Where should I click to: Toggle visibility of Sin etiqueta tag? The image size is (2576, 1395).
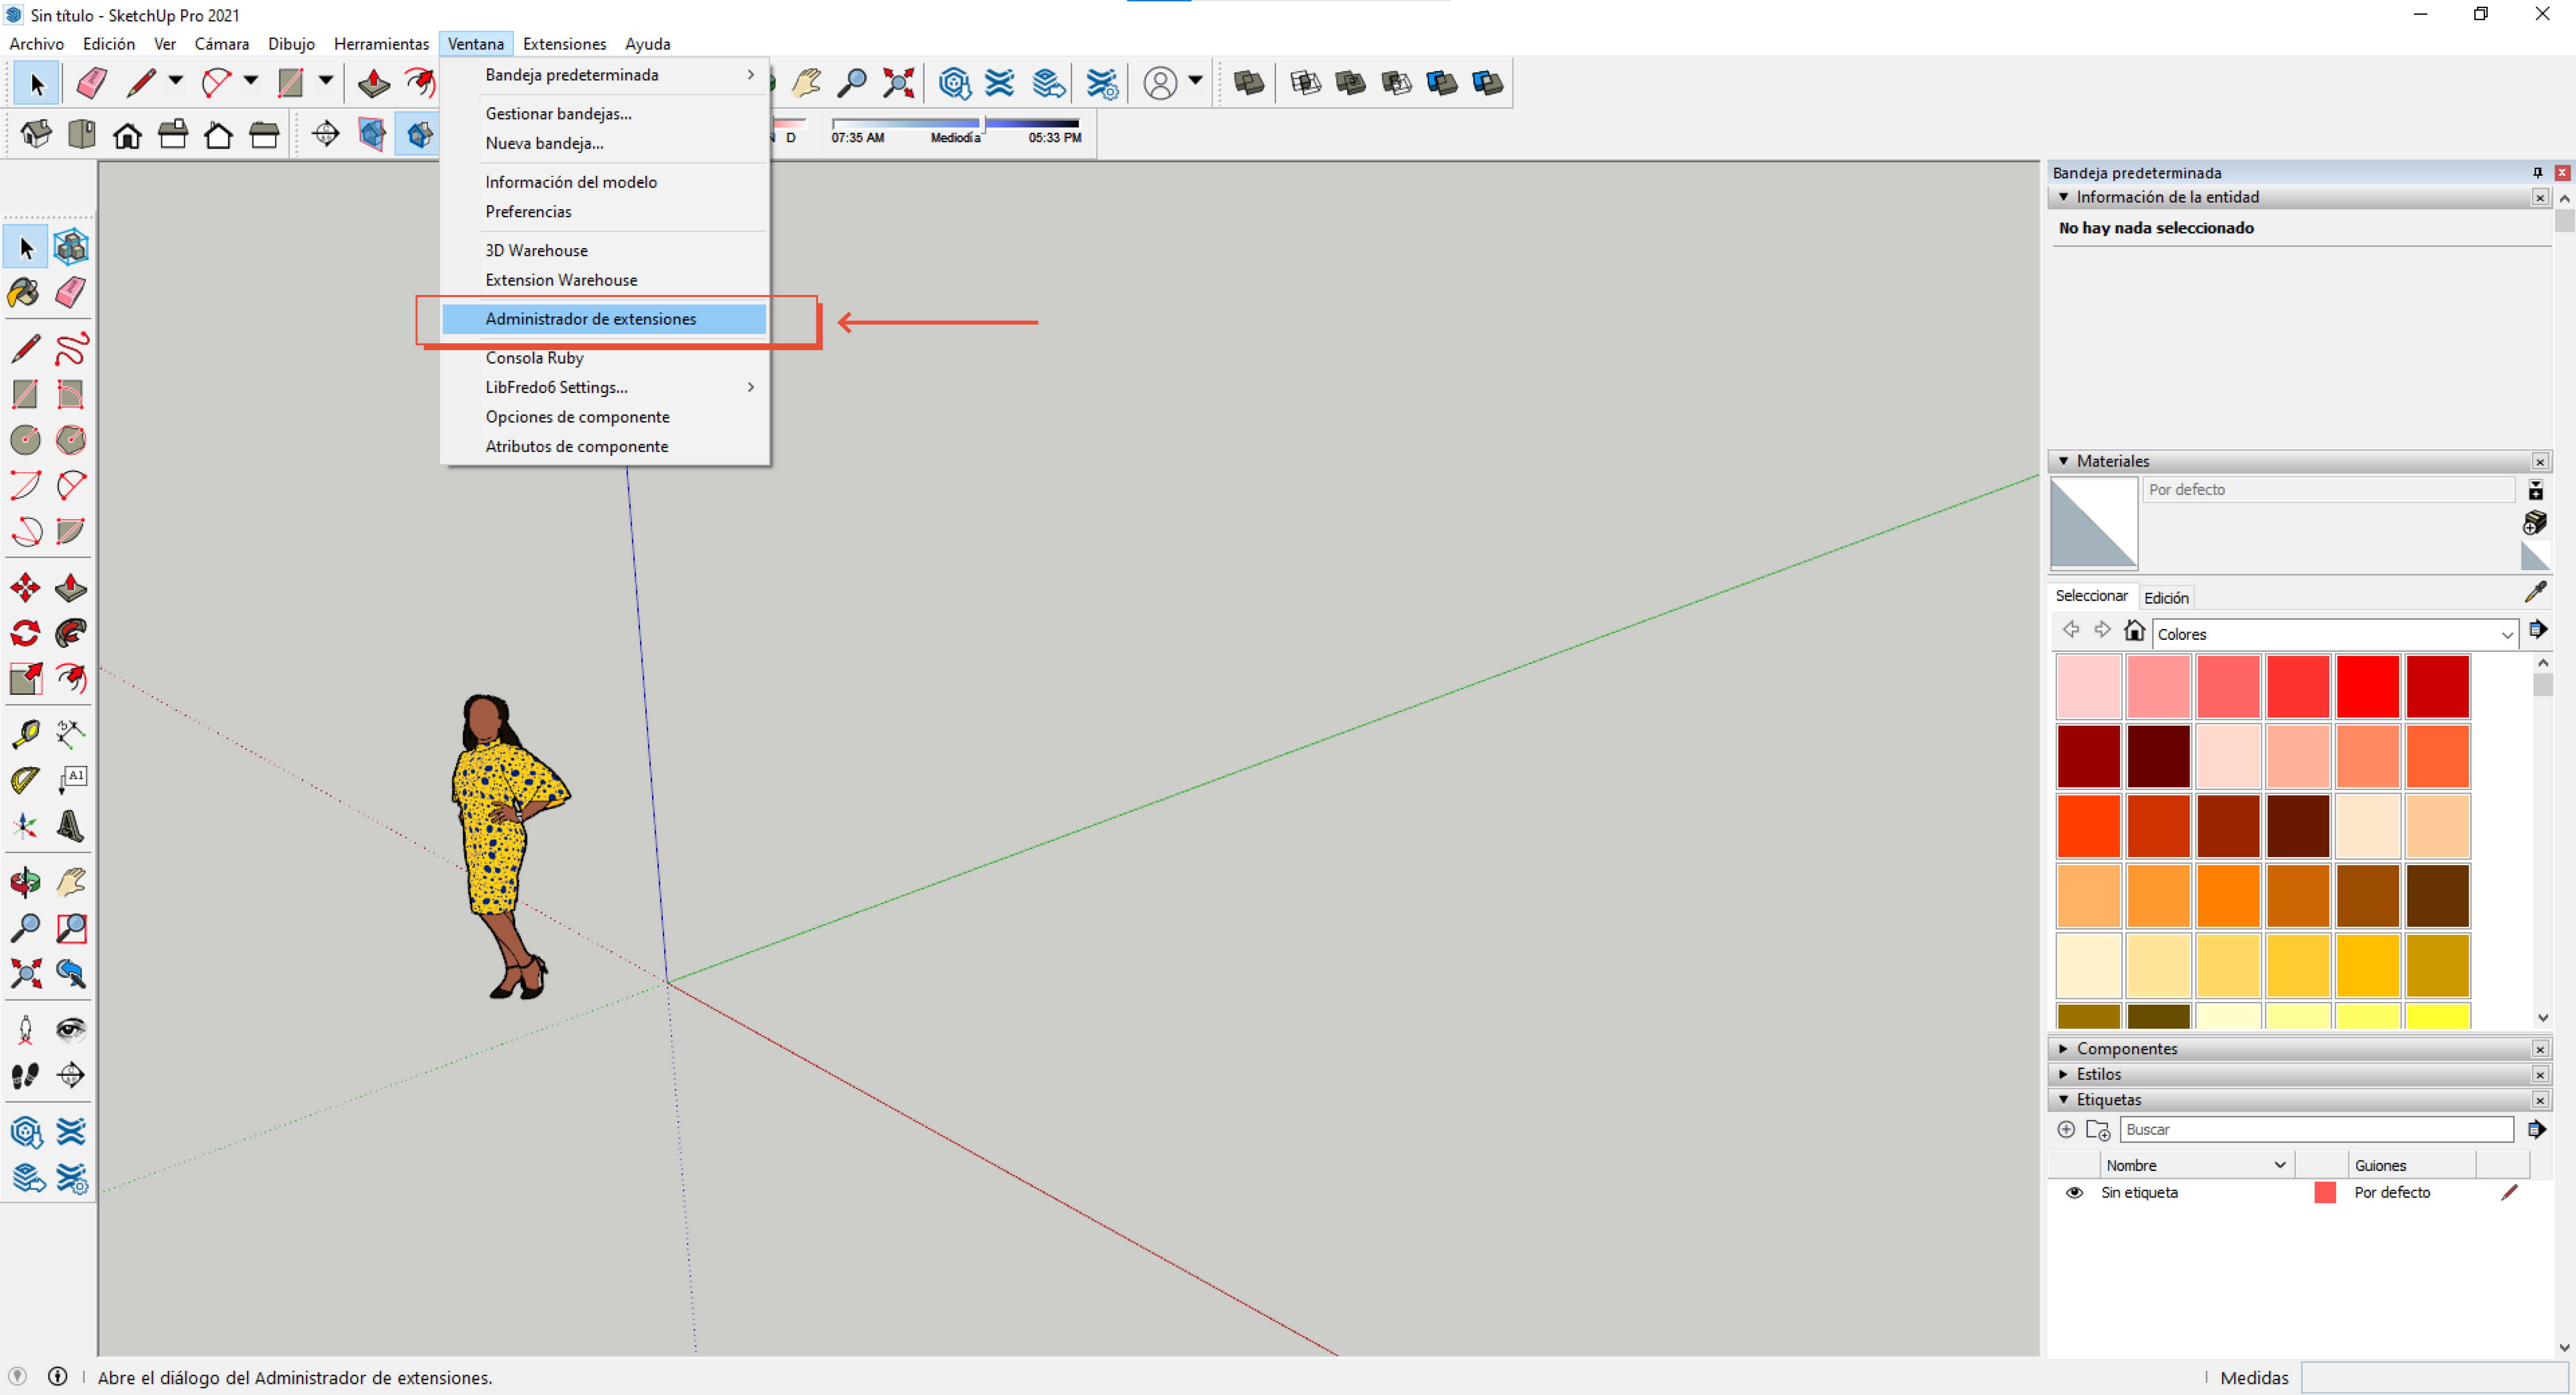[x=2074, y=1192]
